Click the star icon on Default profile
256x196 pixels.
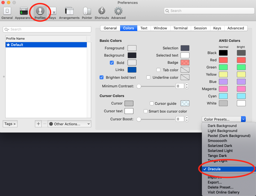click(8, 45)
